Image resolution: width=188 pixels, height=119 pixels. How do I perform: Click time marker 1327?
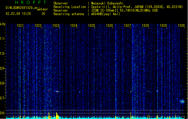point(127,26)
